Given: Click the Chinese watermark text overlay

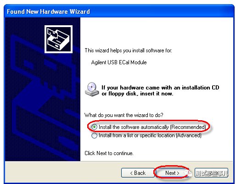Looking at the screenshot, I should tap(212, 173).
